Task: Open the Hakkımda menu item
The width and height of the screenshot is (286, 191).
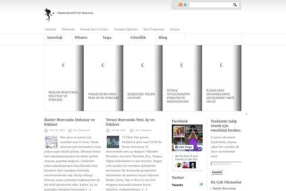Action: point(68,29)
